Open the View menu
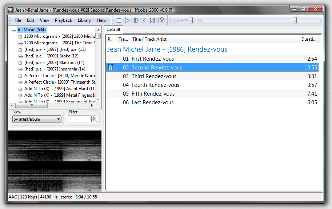The height and width of the screenshot is (209, 332). [44, 20]
